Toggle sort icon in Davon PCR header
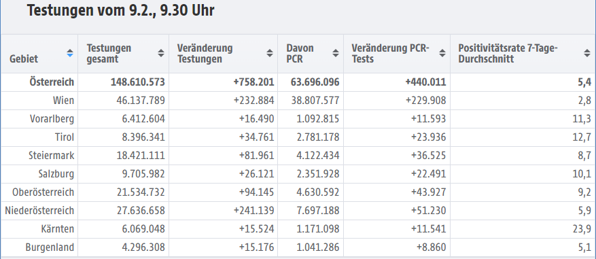 point(336,53)
